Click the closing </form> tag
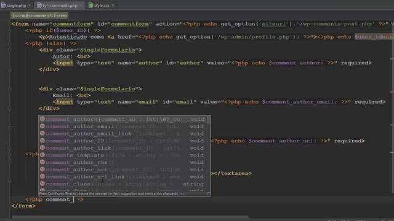Viewport: 394px width, 221px height. pyautogui.click(x=23, y=206)
